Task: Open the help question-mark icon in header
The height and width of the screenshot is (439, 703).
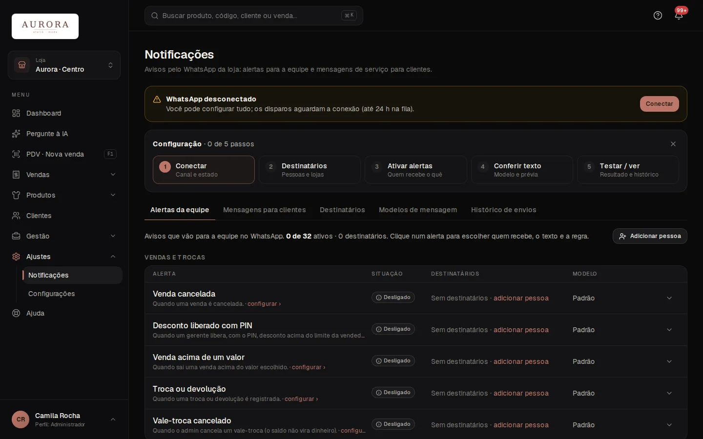Action: pos(658,16)
